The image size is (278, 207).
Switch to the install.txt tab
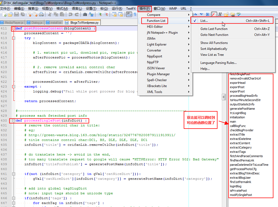tap(54, 23)
